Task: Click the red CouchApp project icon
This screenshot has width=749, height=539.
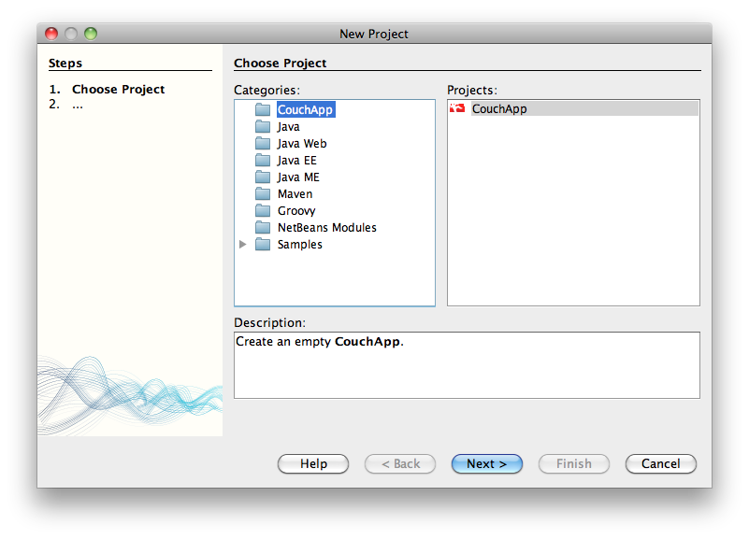Action: click(457, 108)
